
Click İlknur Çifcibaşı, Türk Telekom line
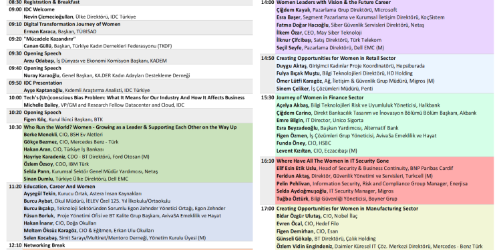click(x=329, y=40)
